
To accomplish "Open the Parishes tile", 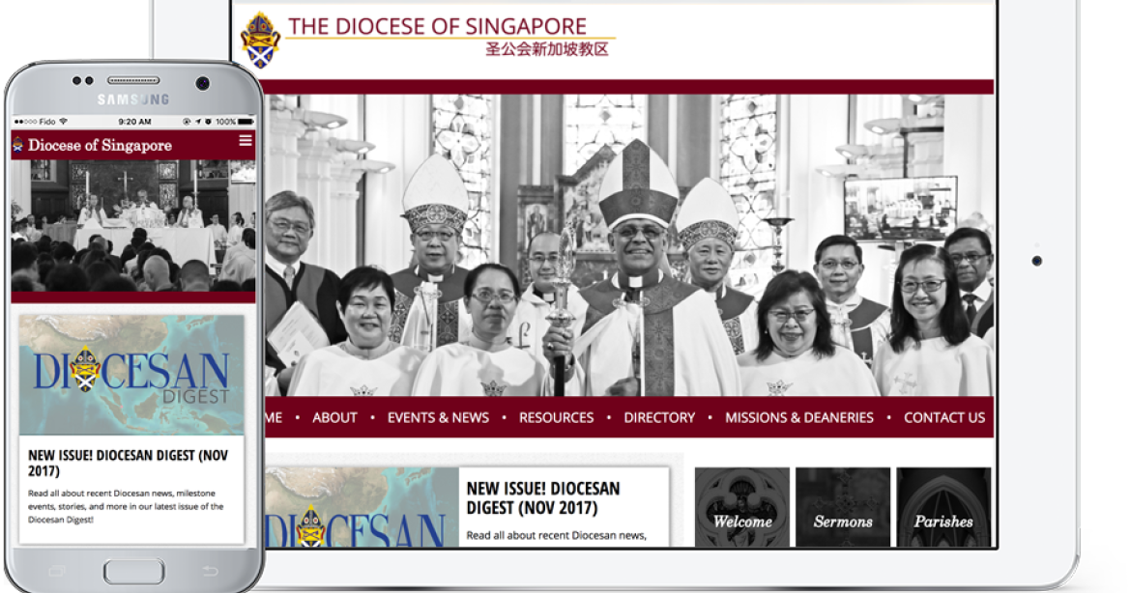I will (943, 507).
